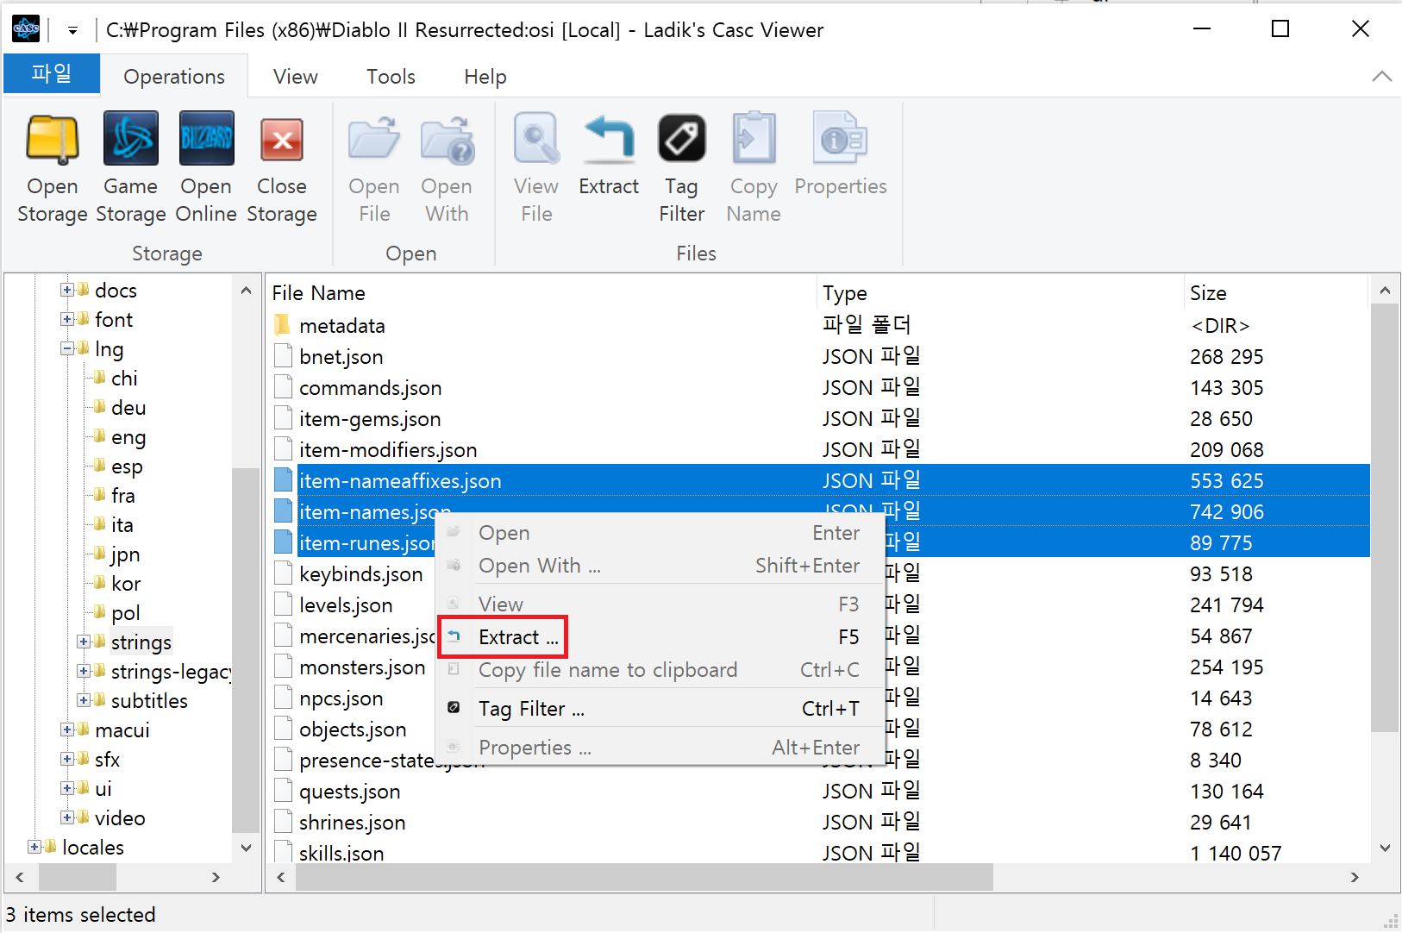Open the 파일 ribbon tab

click(x=52, y=74)
